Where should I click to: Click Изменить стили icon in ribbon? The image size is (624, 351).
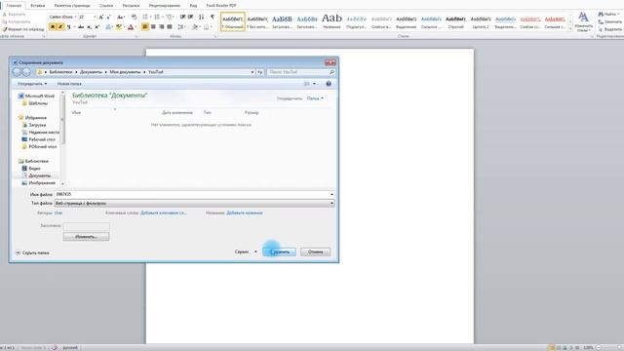pyautogui.click(x=583, y=21)
